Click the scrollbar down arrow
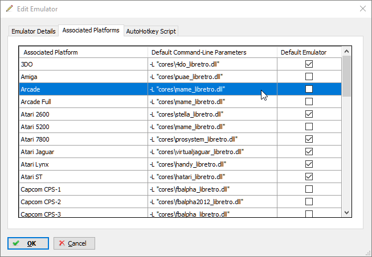Screen dimensions: 372x257 (346, 213)
